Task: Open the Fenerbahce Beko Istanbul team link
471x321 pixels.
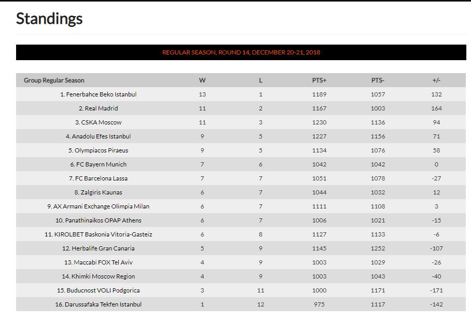Action: 101,94
